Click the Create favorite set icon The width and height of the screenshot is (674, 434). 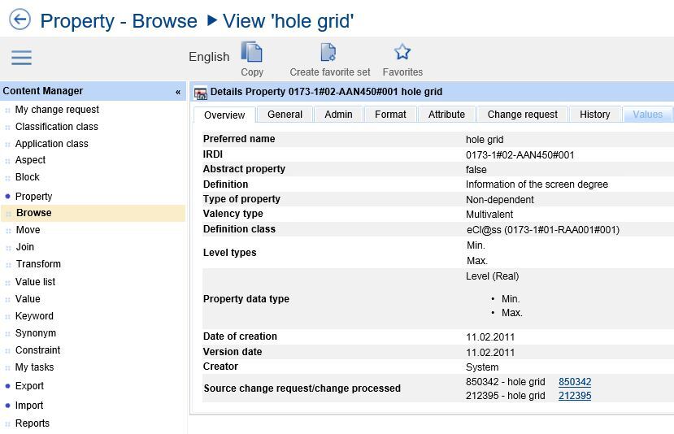328,53
